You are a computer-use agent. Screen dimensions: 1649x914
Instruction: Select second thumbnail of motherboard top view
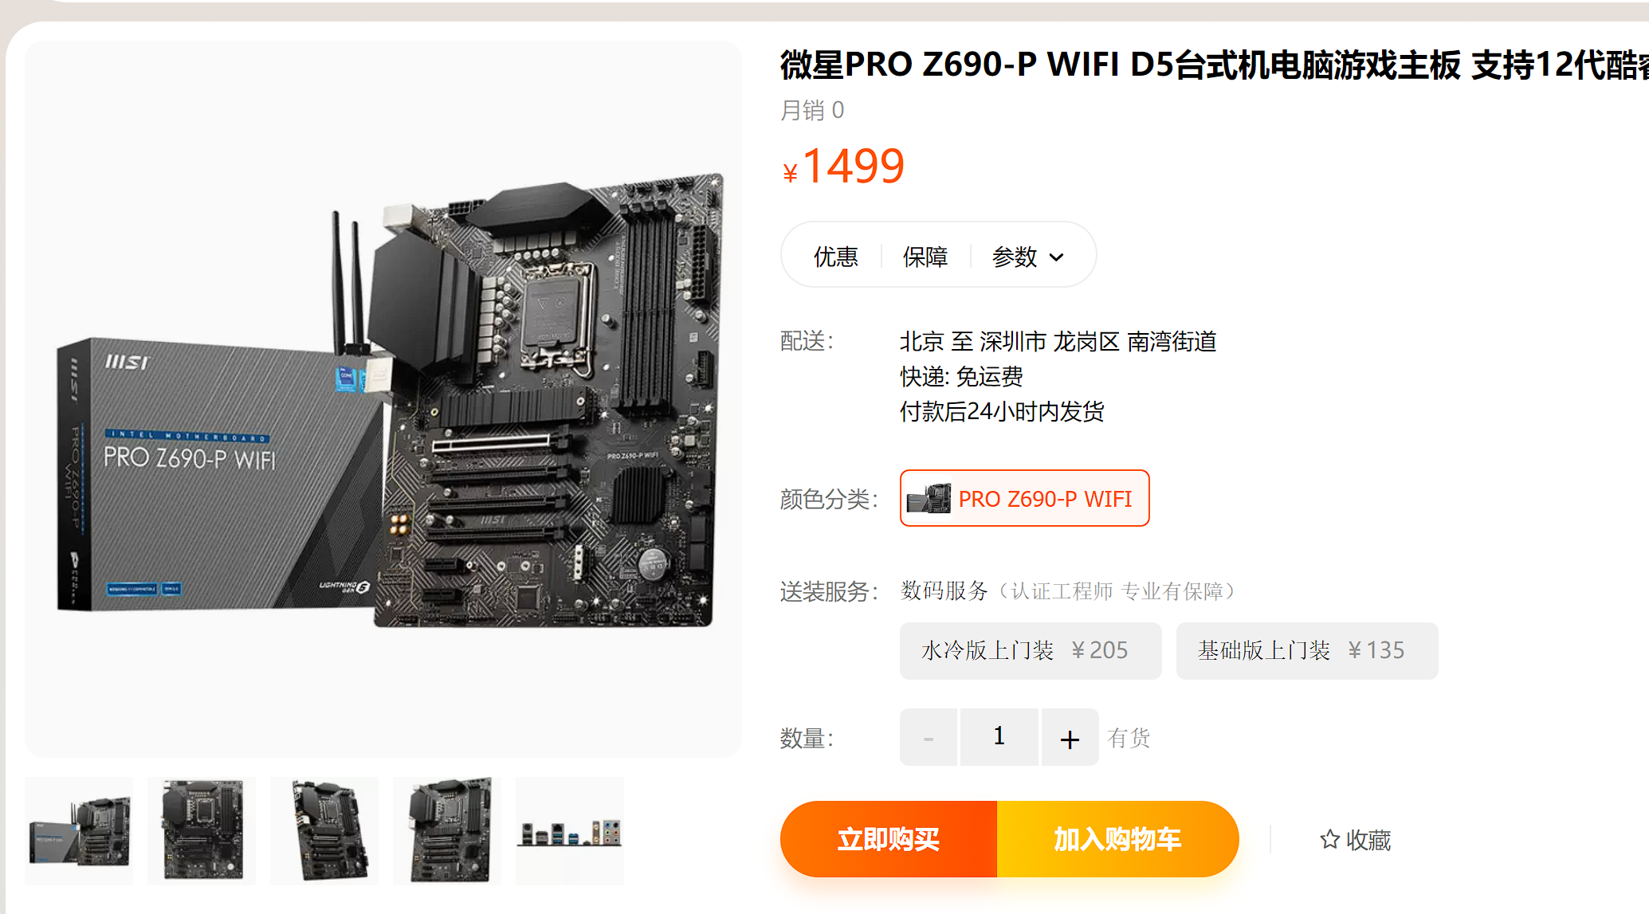202,831
